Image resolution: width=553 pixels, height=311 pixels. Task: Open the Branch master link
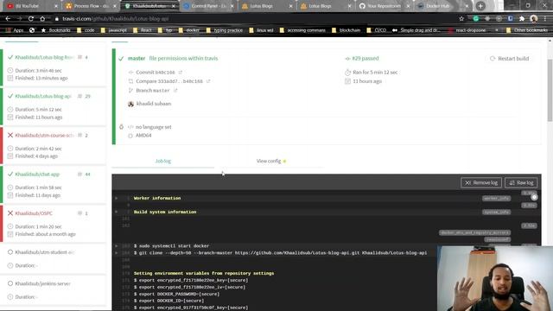click(x=156, y=90)
